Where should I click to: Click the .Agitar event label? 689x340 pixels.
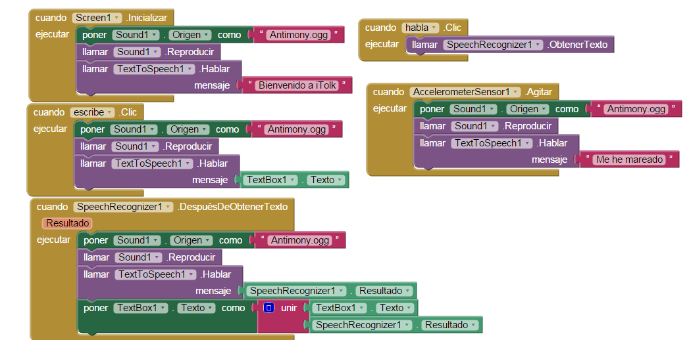[x=538, y=92]
